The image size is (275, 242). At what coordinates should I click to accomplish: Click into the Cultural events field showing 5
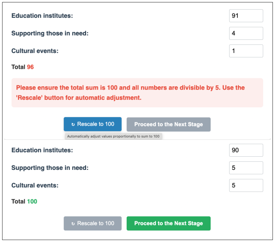(x=246, y=185)
